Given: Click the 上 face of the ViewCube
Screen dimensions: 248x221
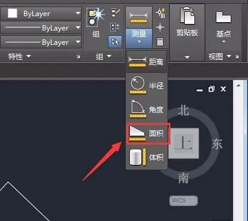Looking at the screenshot, I should (184, 143).
